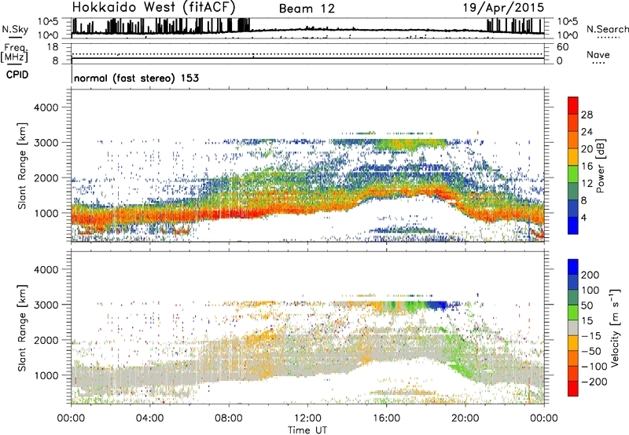Click the red top segment of Power color bar

pos(573,105)
